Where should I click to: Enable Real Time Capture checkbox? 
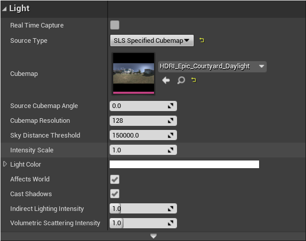point(115,25)
